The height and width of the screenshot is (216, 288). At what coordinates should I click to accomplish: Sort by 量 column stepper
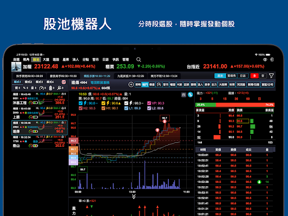pyautogui.click(x=34, y=88)
